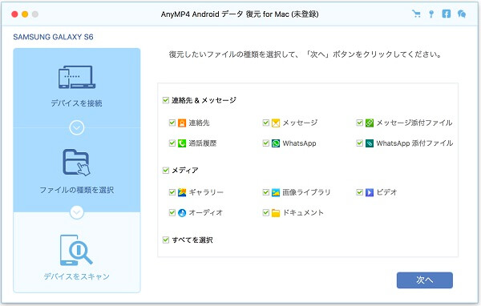Click the ドキュメント label text
This screenshot has height=306, width=481.
[303, 212]
